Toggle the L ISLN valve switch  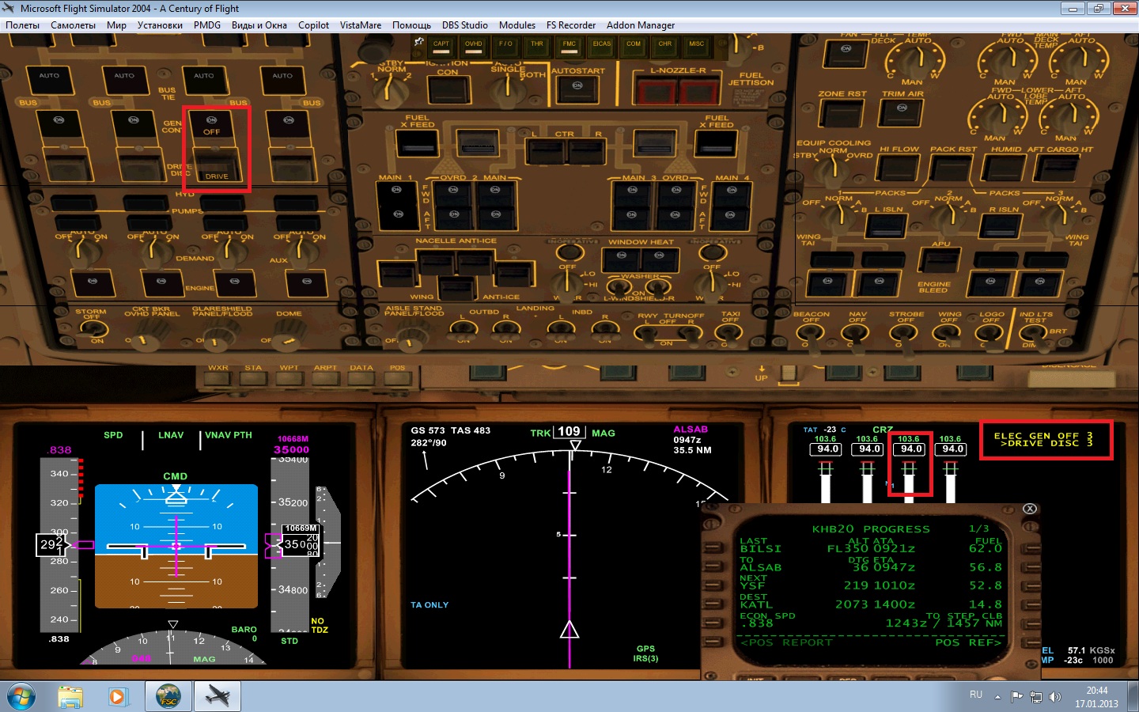tap(887, 226)
